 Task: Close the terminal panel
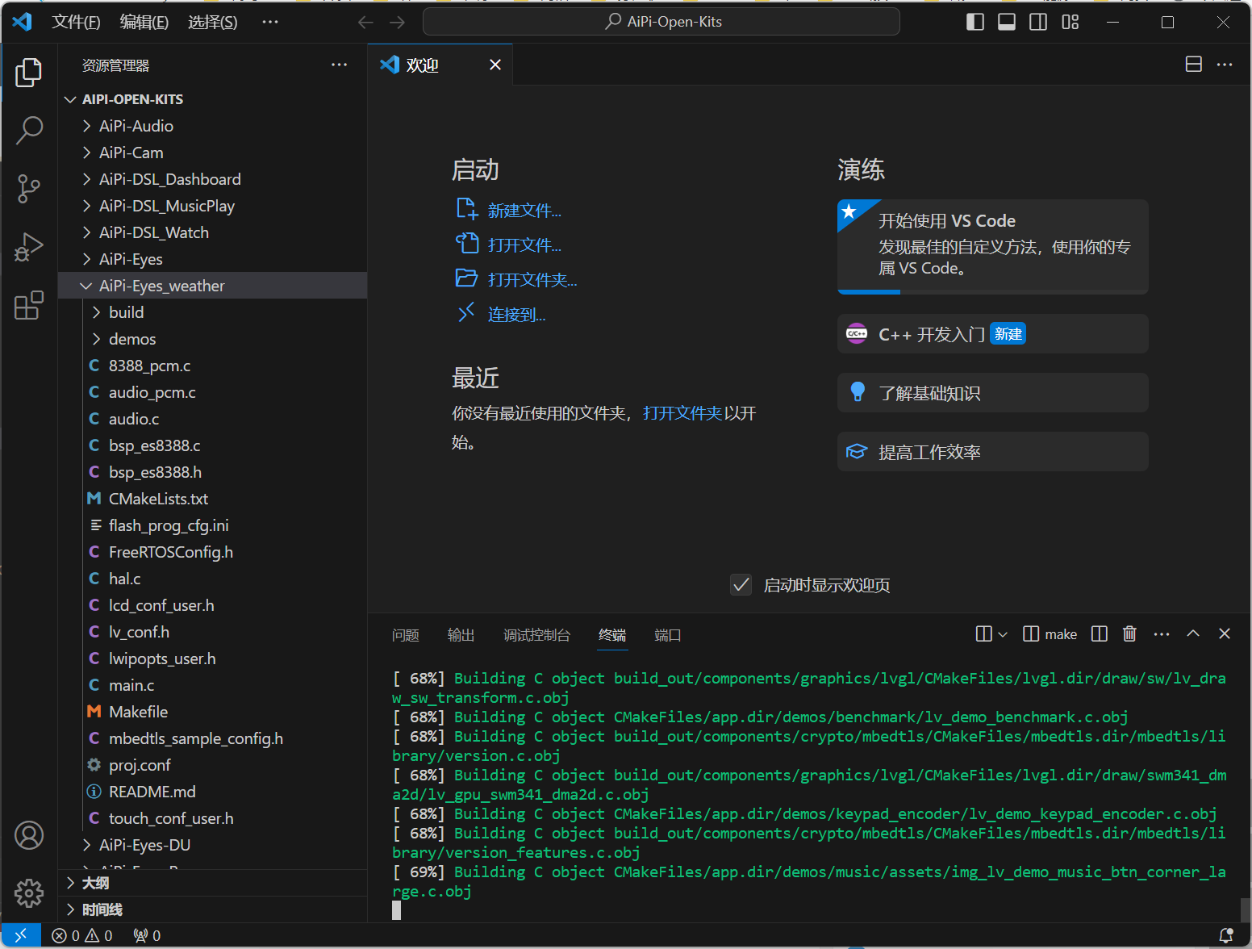pos(1225,633)
